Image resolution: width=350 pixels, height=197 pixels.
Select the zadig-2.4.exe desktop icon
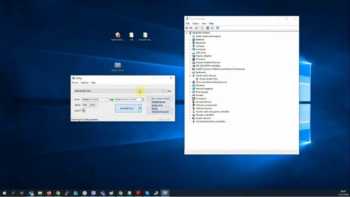(x=118, y=67)
